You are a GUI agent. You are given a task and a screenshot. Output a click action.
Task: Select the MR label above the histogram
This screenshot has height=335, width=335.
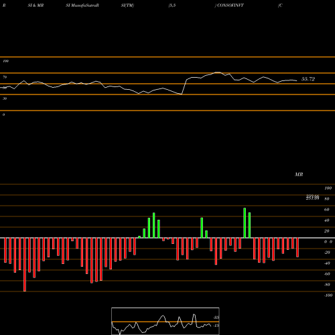(299, 174)
